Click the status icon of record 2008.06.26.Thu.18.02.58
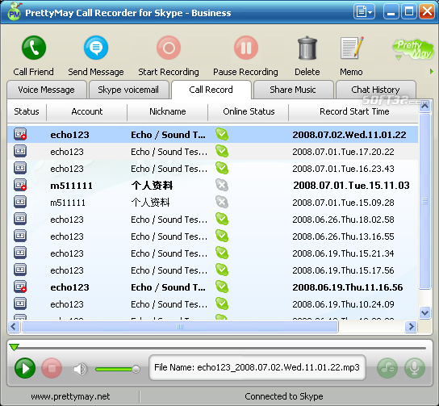This screenshot has width=439, height=406. click(20, 219)
